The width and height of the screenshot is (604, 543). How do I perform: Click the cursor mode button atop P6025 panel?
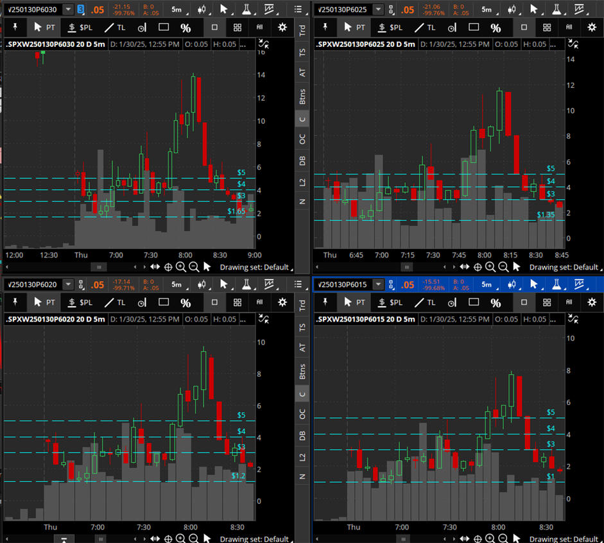pos(534,9)
